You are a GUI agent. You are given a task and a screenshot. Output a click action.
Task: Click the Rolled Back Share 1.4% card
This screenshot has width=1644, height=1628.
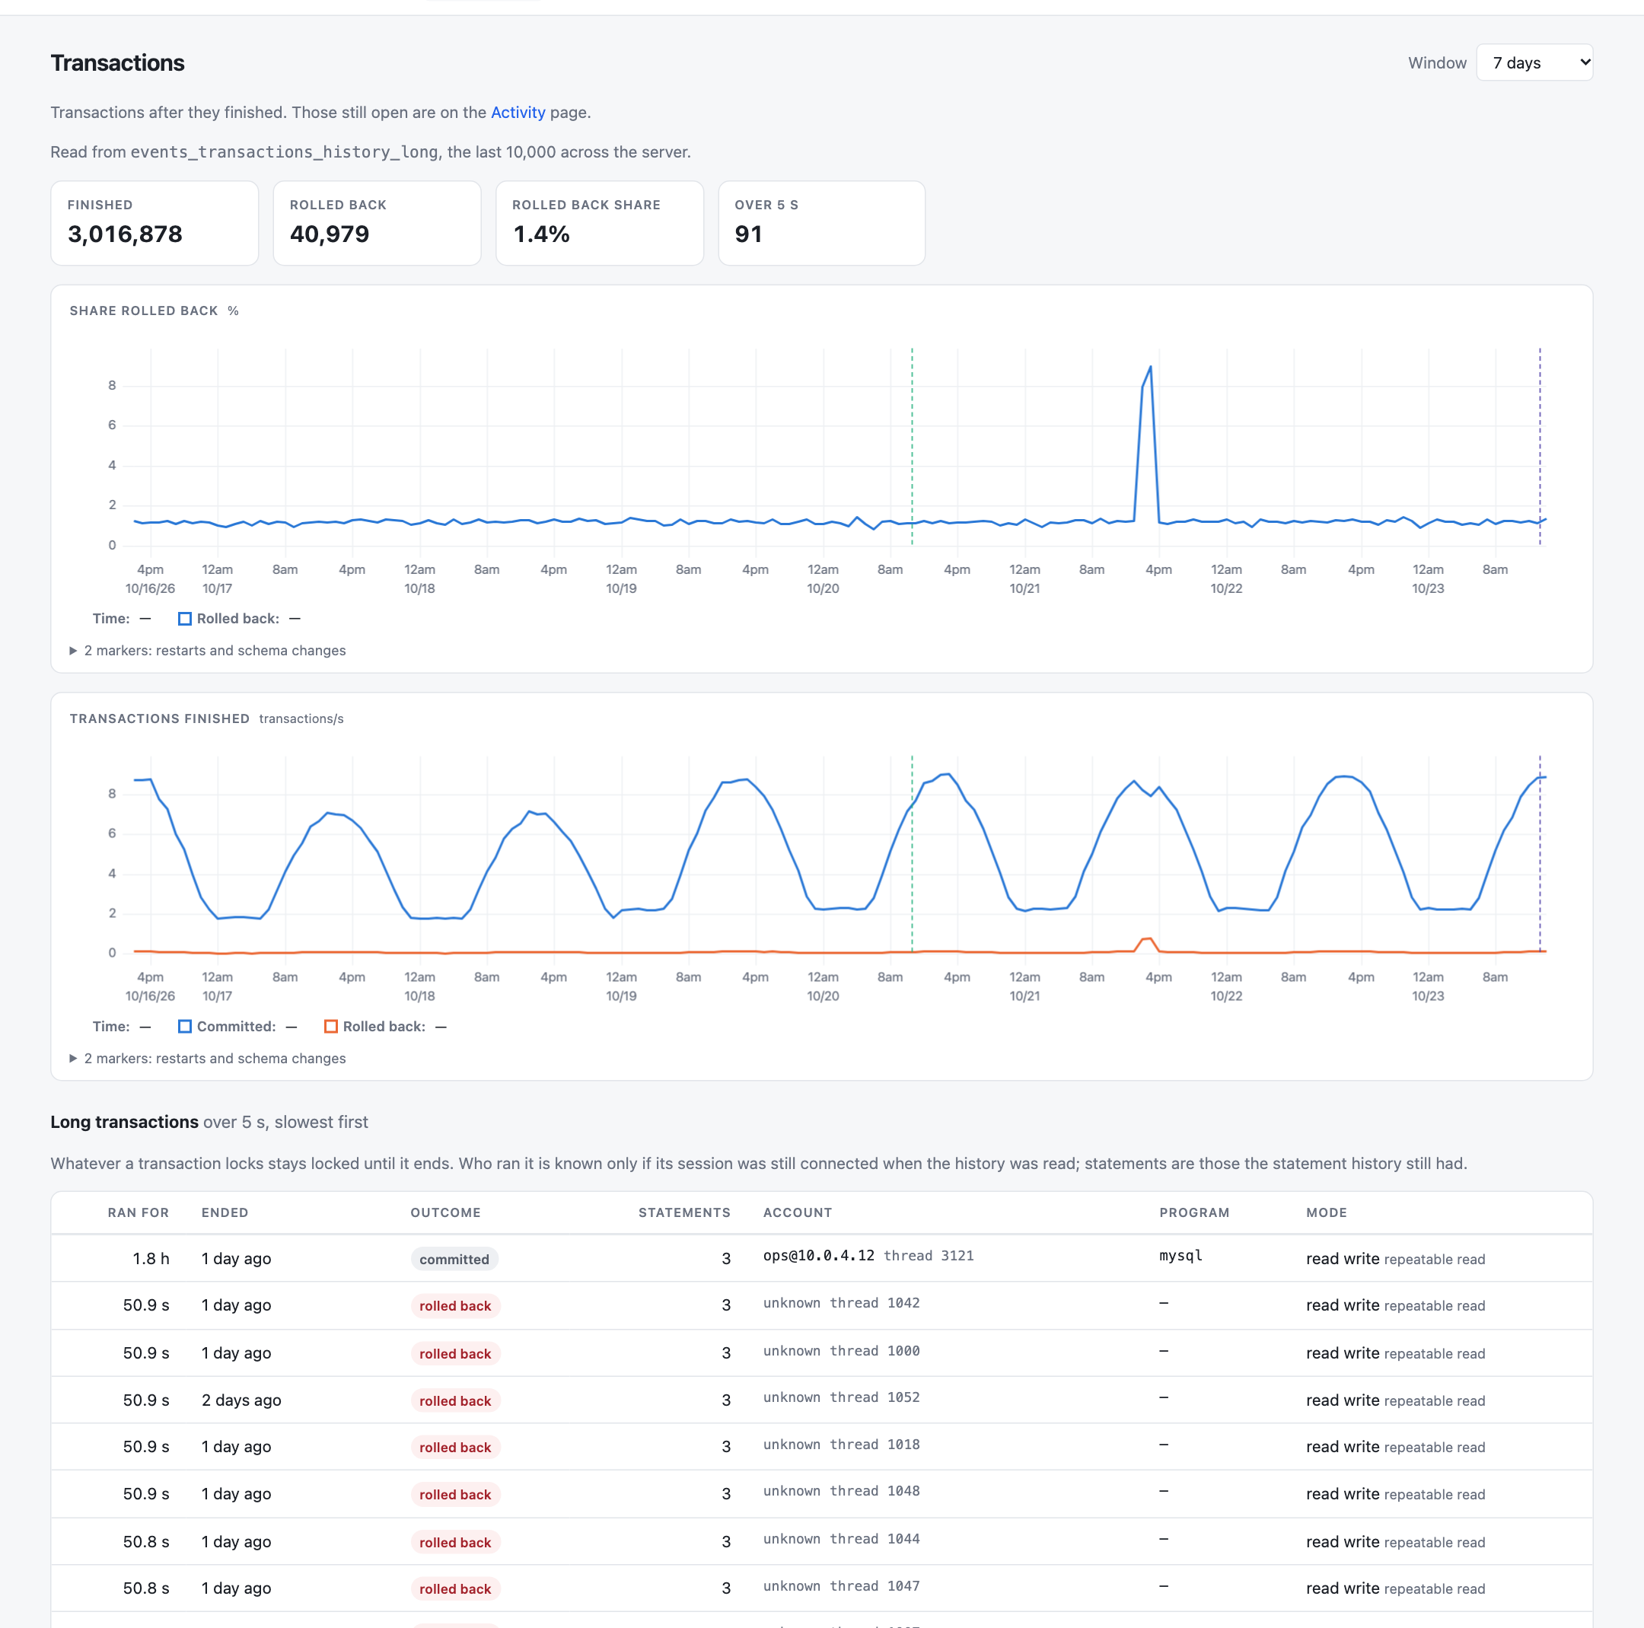click(x=600, y=223)
